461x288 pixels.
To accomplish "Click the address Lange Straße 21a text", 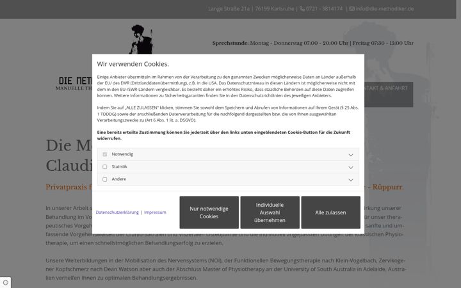I will click(229, 9).
